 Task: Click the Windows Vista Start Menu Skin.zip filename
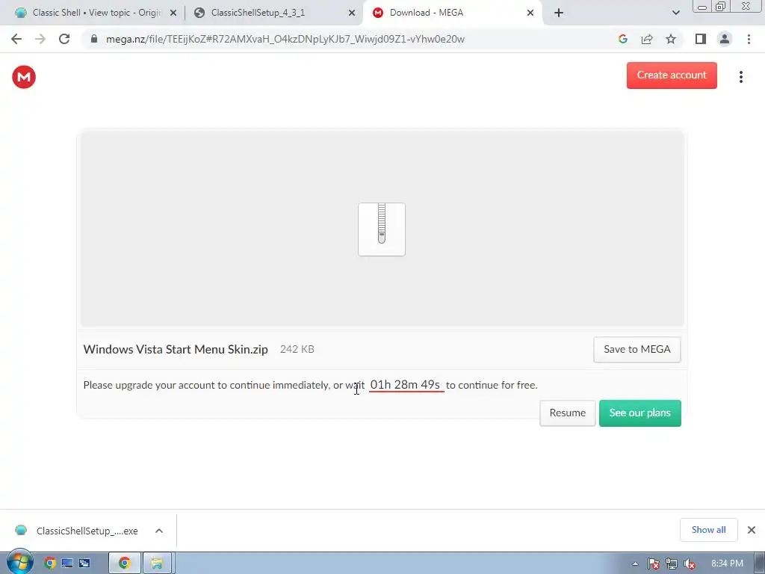click(176, 350)
